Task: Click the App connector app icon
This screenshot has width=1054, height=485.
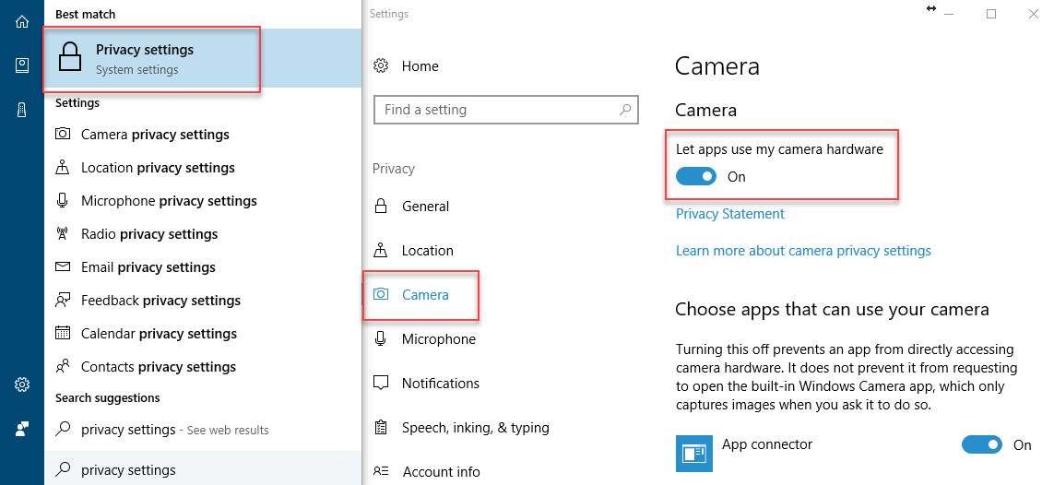Action: pyautogui.click(x=693, y=454)
